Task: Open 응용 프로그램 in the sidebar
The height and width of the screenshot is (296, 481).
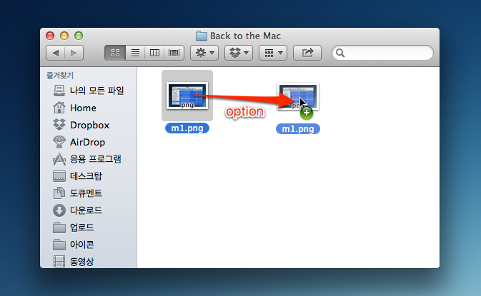Action: pos(95,159)
